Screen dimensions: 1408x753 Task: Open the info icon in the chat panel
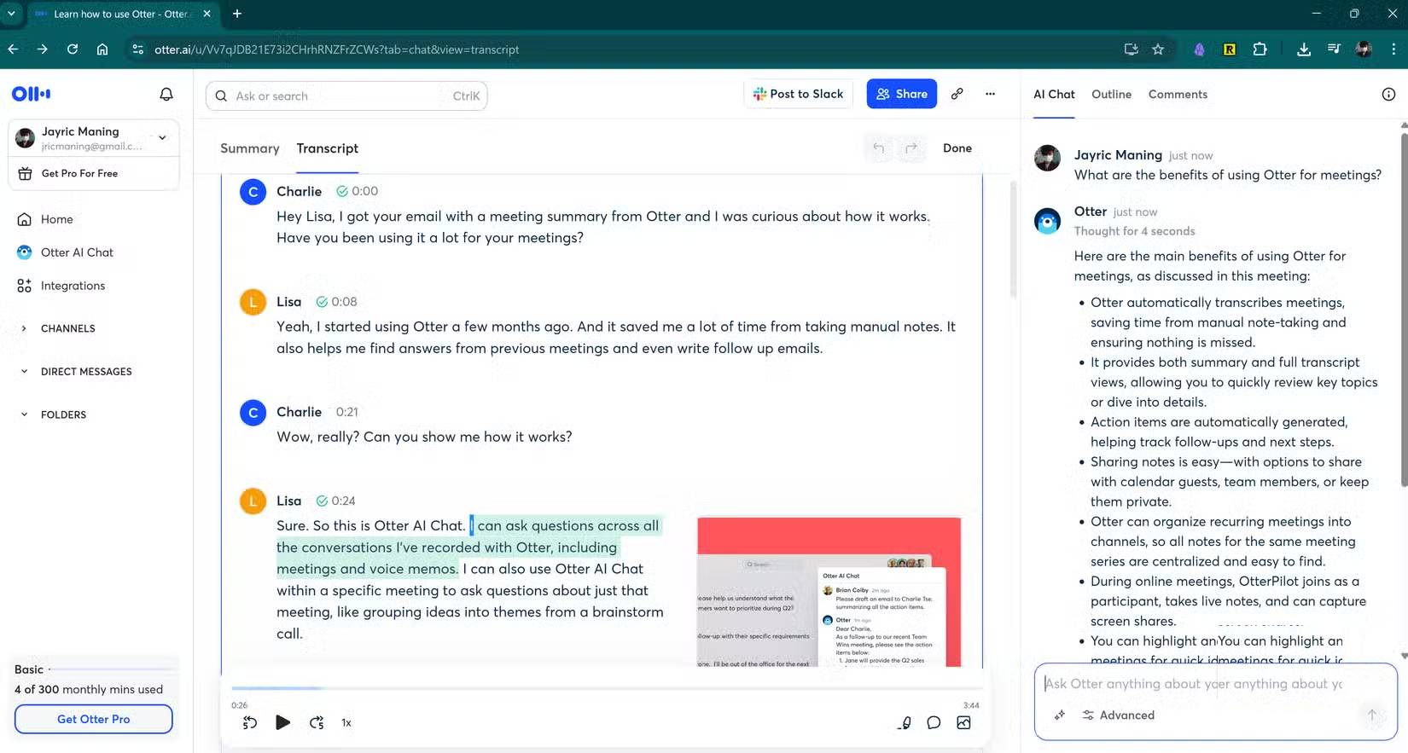point(1388,94)
